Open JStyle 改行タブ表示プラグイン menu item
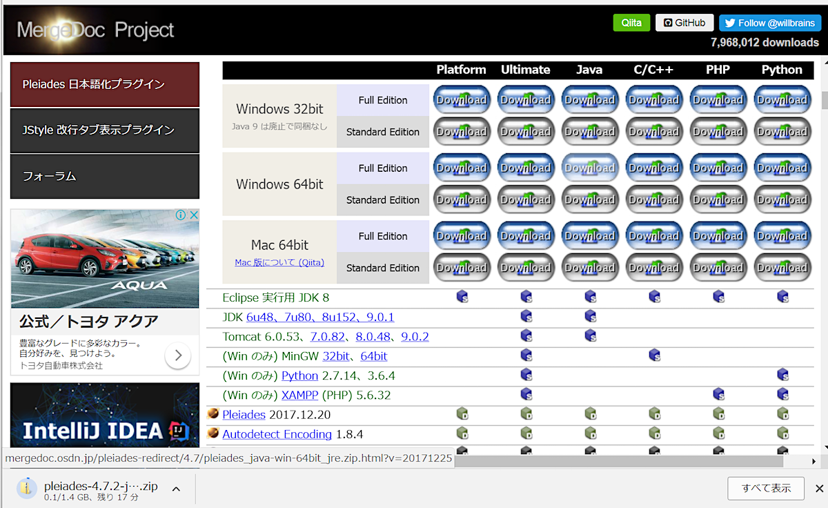828x508 pixels. click(105, 130)
